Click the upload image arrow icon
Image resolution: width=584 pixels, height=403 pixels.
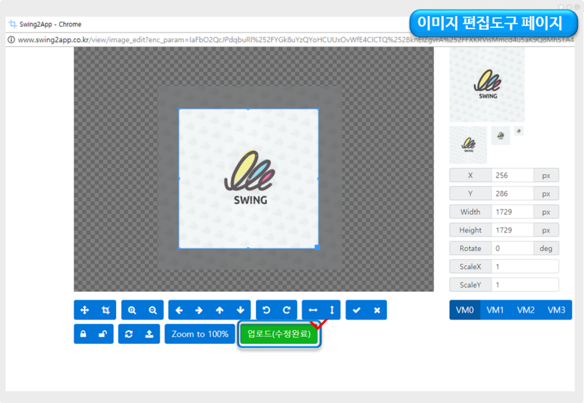[x=149, y=334]
